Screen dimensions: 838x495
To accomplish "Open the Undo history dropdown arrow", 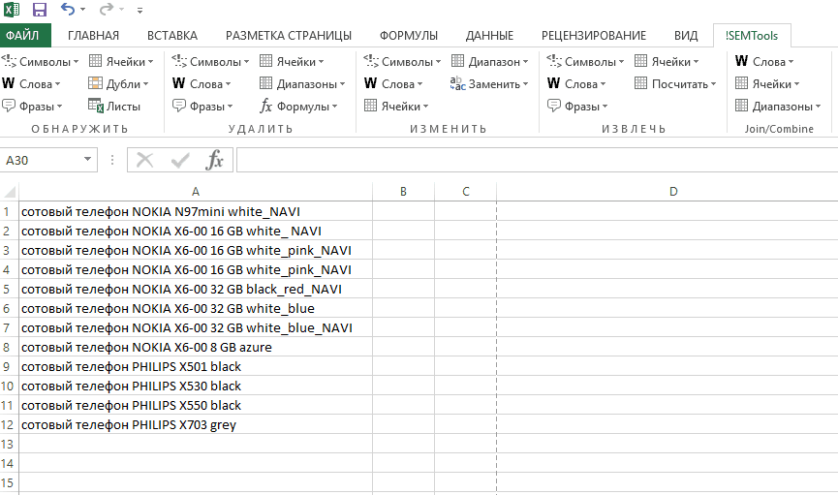I will (x=83, y=10).
